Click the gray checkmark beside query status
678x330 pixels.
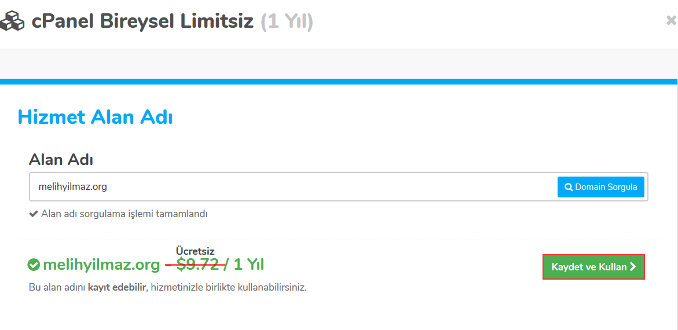[34, 214]
